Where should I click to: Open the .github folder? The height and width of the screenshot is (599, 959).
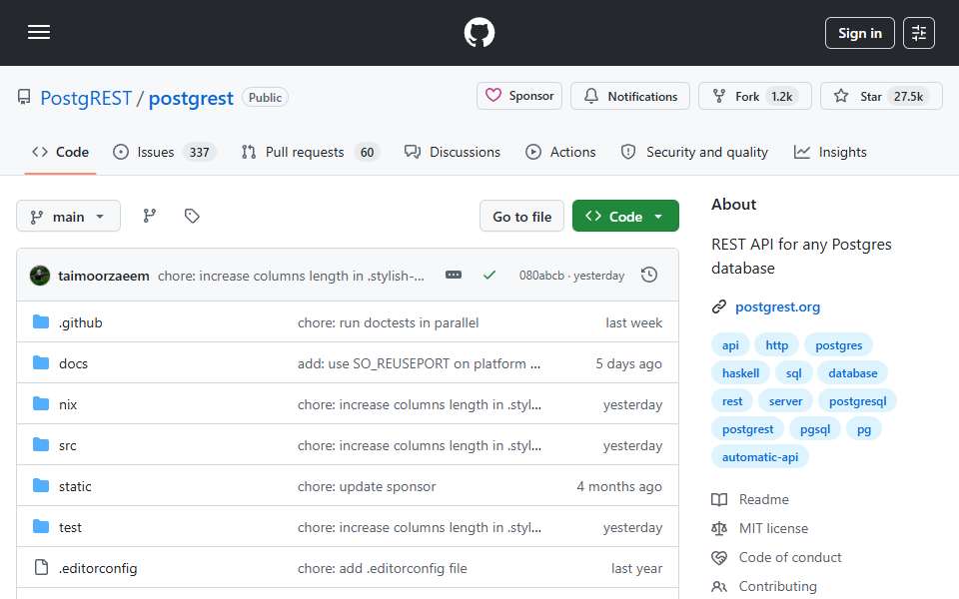click(80, 322)
